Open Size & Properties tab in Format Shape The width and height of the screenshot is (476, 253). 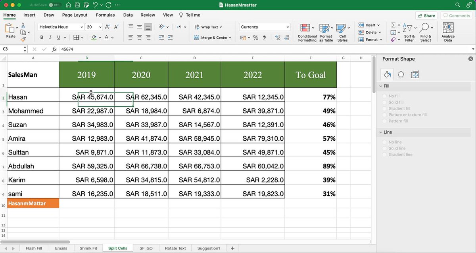[x=415, y=74]
